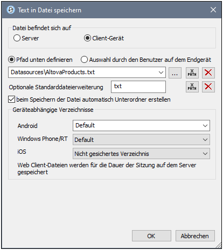Choose Pfad unten definieren option

coord(12,60)
